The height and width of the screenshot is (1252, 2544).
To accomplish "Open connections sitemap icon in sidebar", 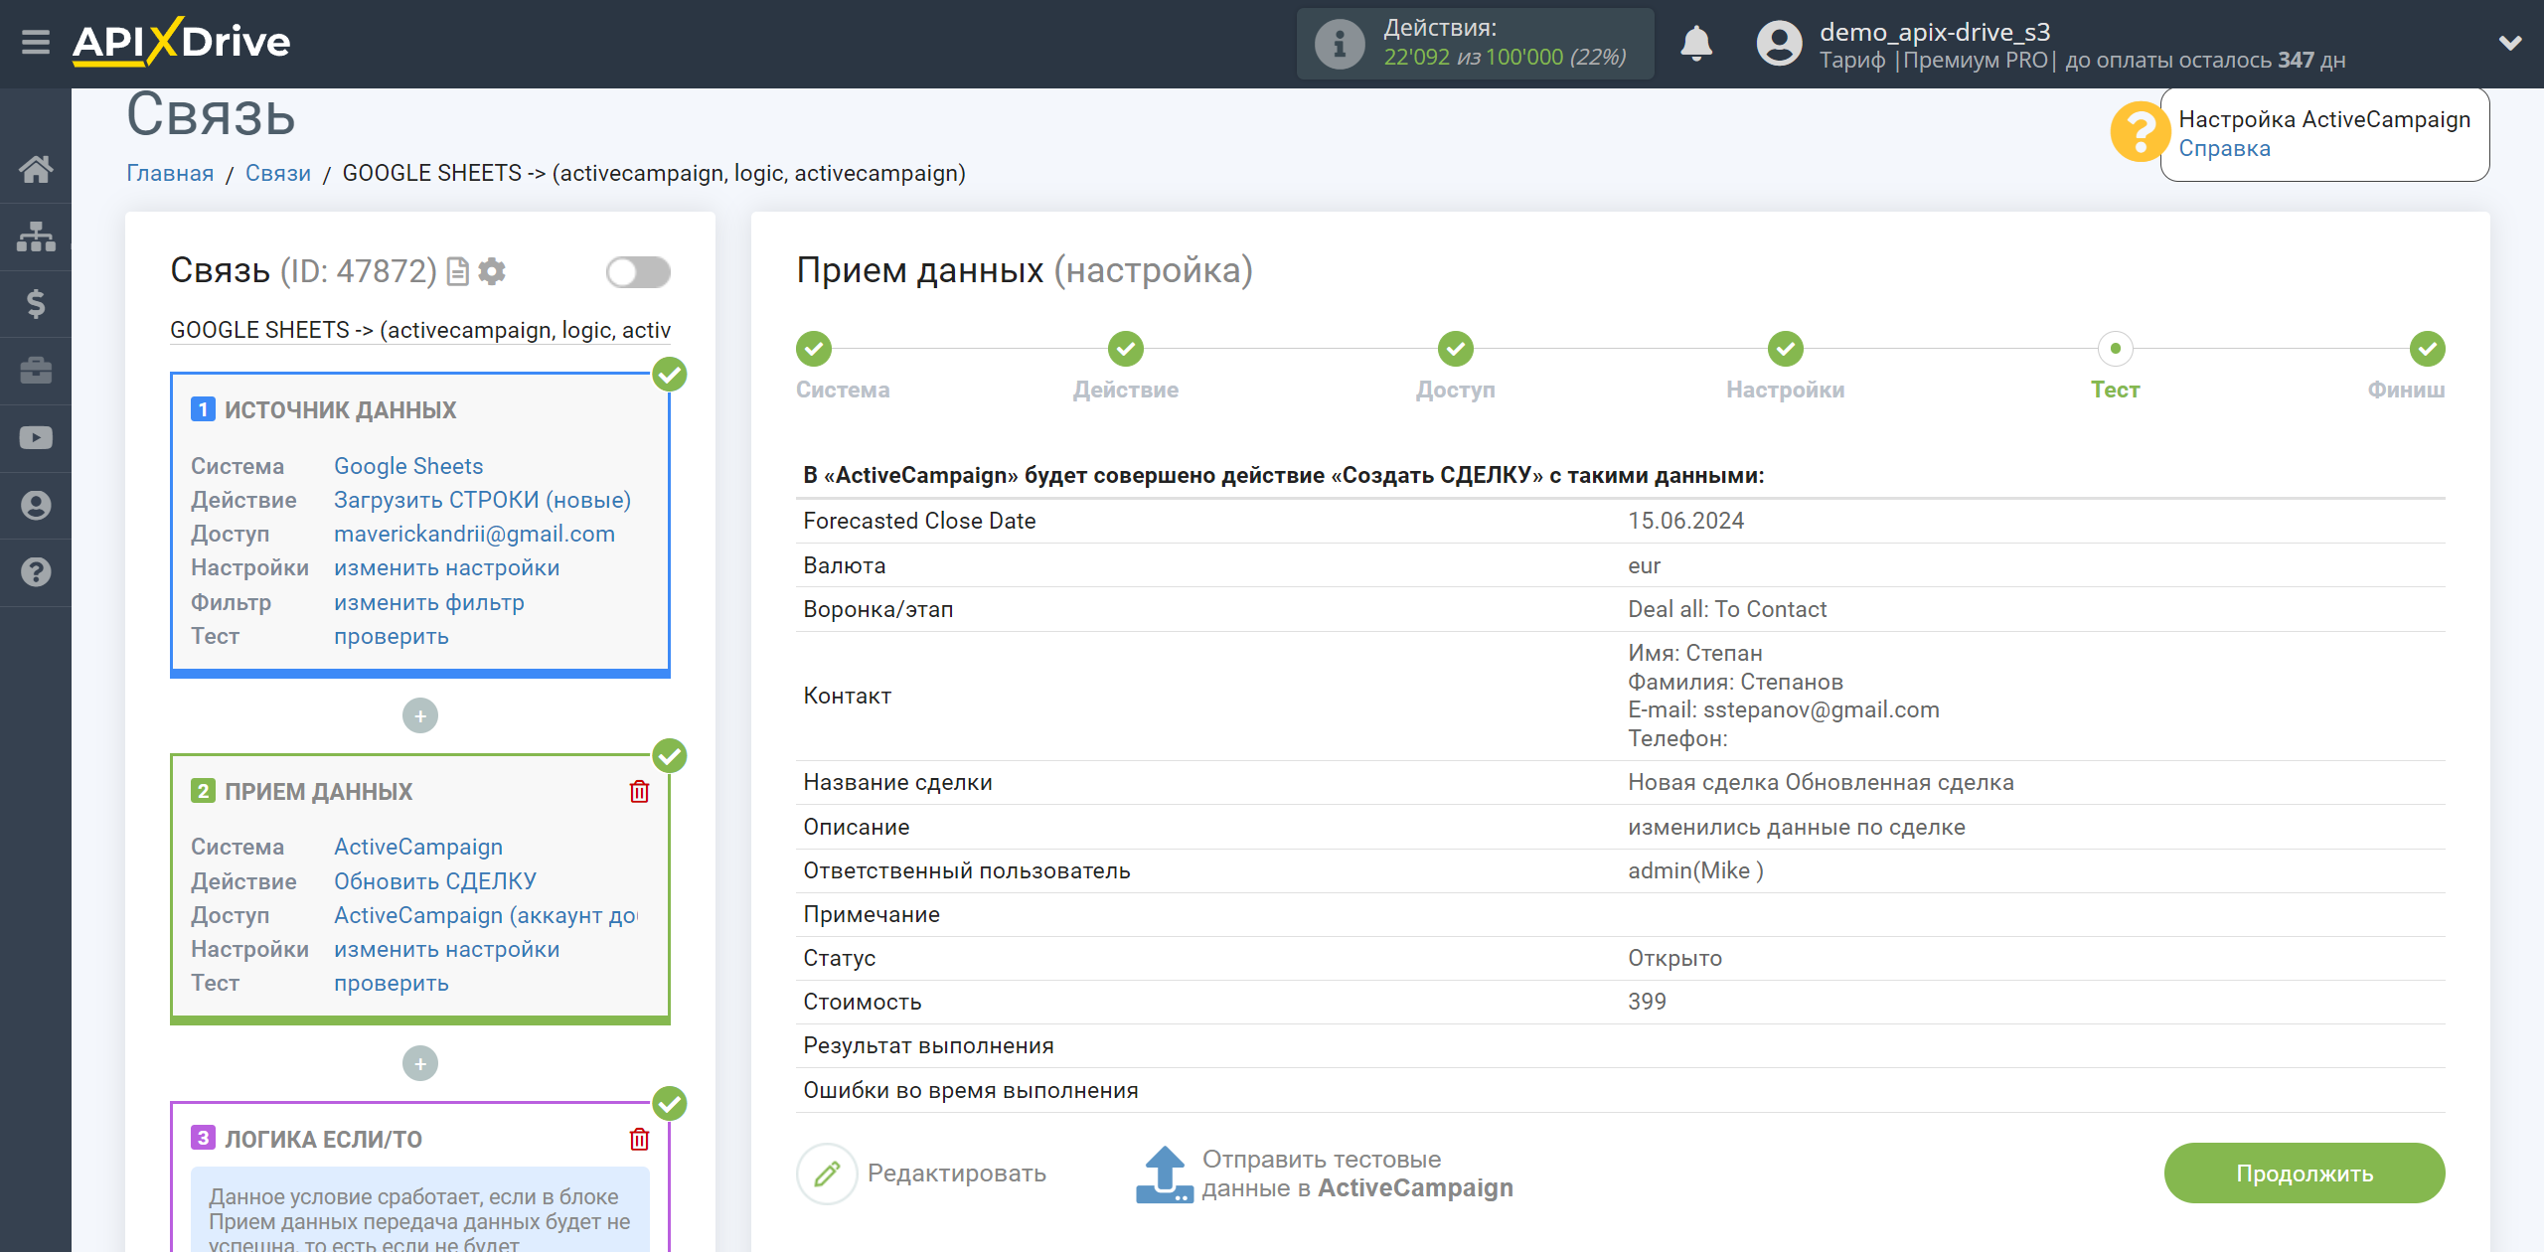I will [36, 236].
